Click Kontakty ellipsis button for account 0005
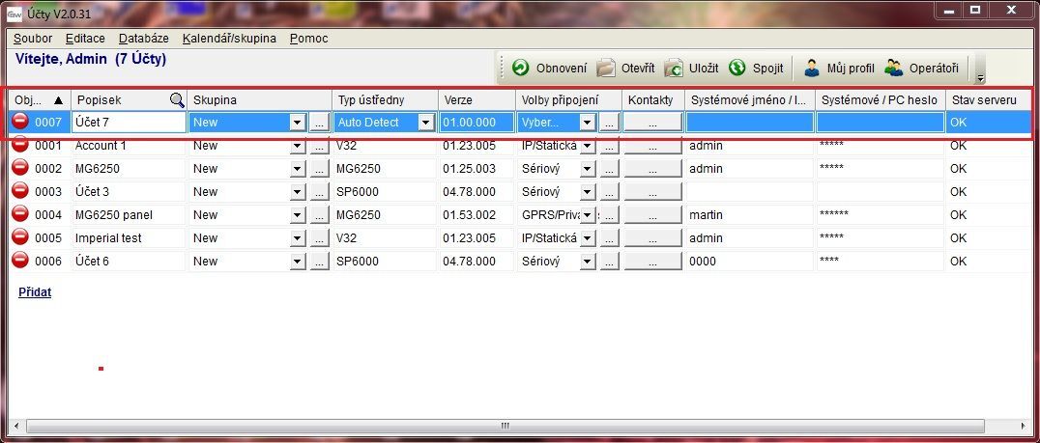Screen dimensions: 1040x443 (652, 238)
